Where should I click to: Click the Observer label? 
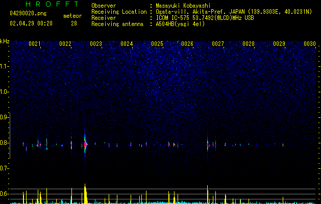click(x=104, y=6)
